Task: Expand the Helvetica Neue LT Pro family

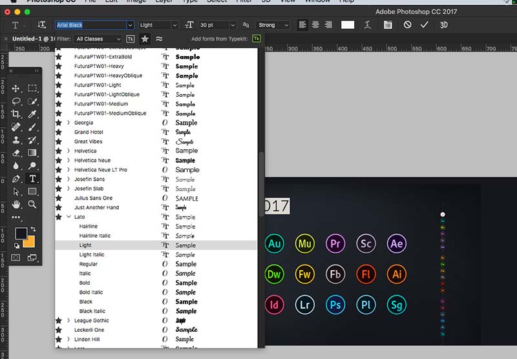Action: click(69, 170)
